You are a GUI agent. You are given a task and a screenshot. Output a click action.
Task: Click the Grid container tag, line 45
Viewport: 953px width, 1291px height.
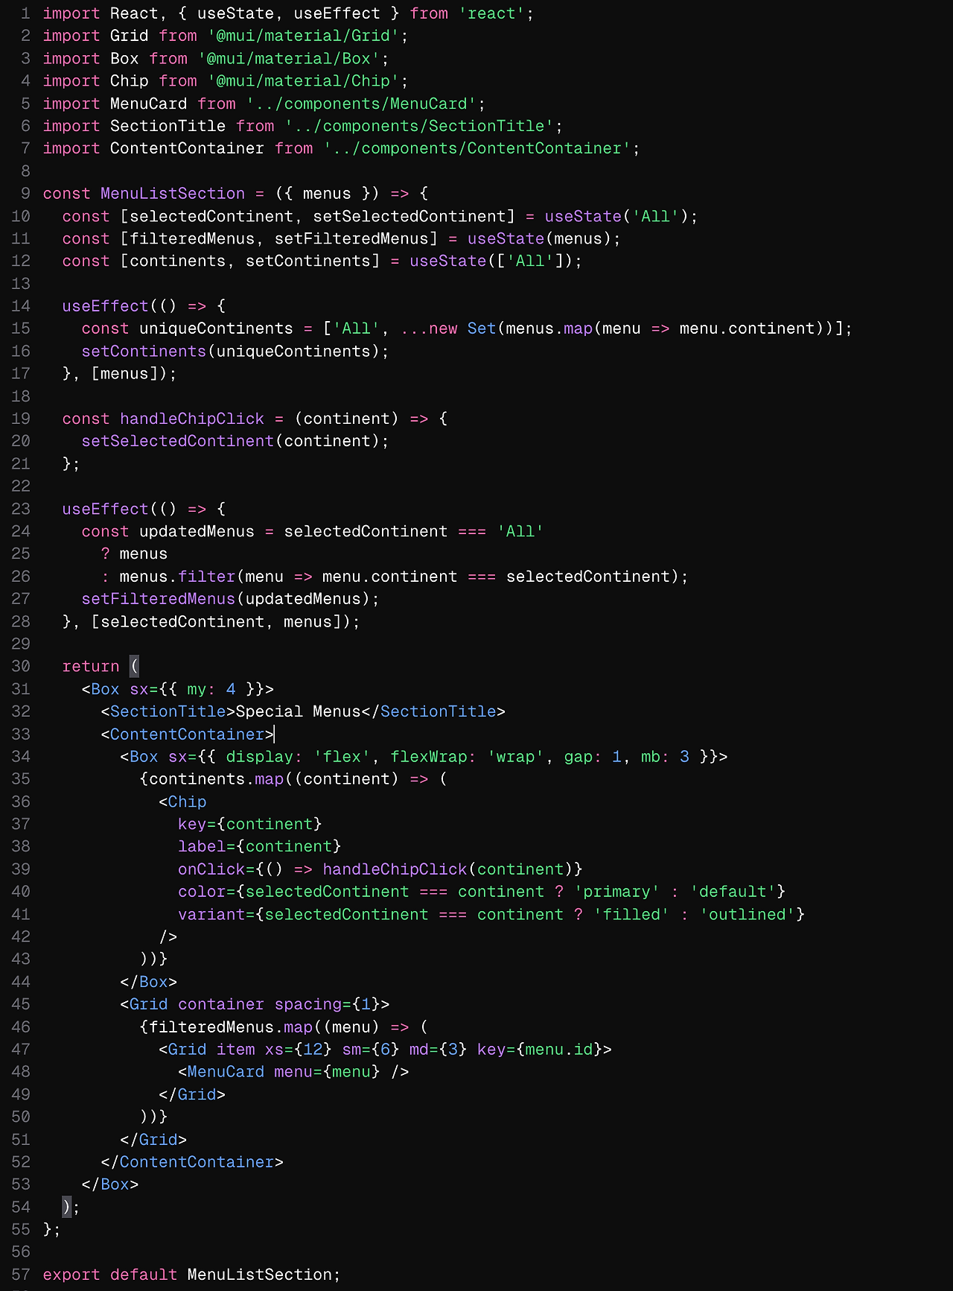[x=255, y=1004]
